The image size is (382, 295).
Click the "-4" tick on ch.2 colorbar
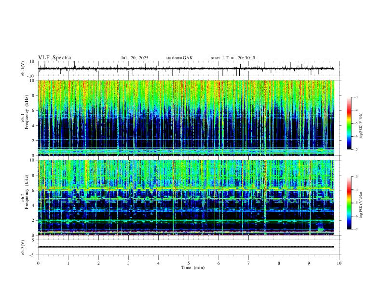pyautogui.click(x=355, y=190)
